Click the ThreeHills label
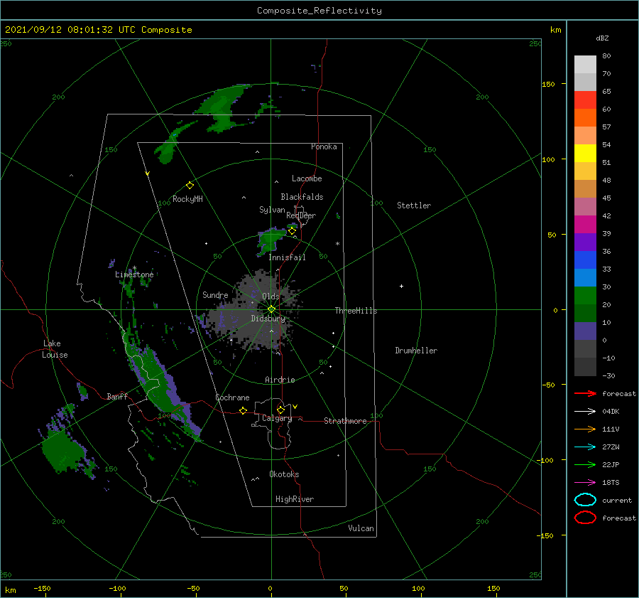The height and width of the screenshot is (598, 639). click(x=356, y=311)
